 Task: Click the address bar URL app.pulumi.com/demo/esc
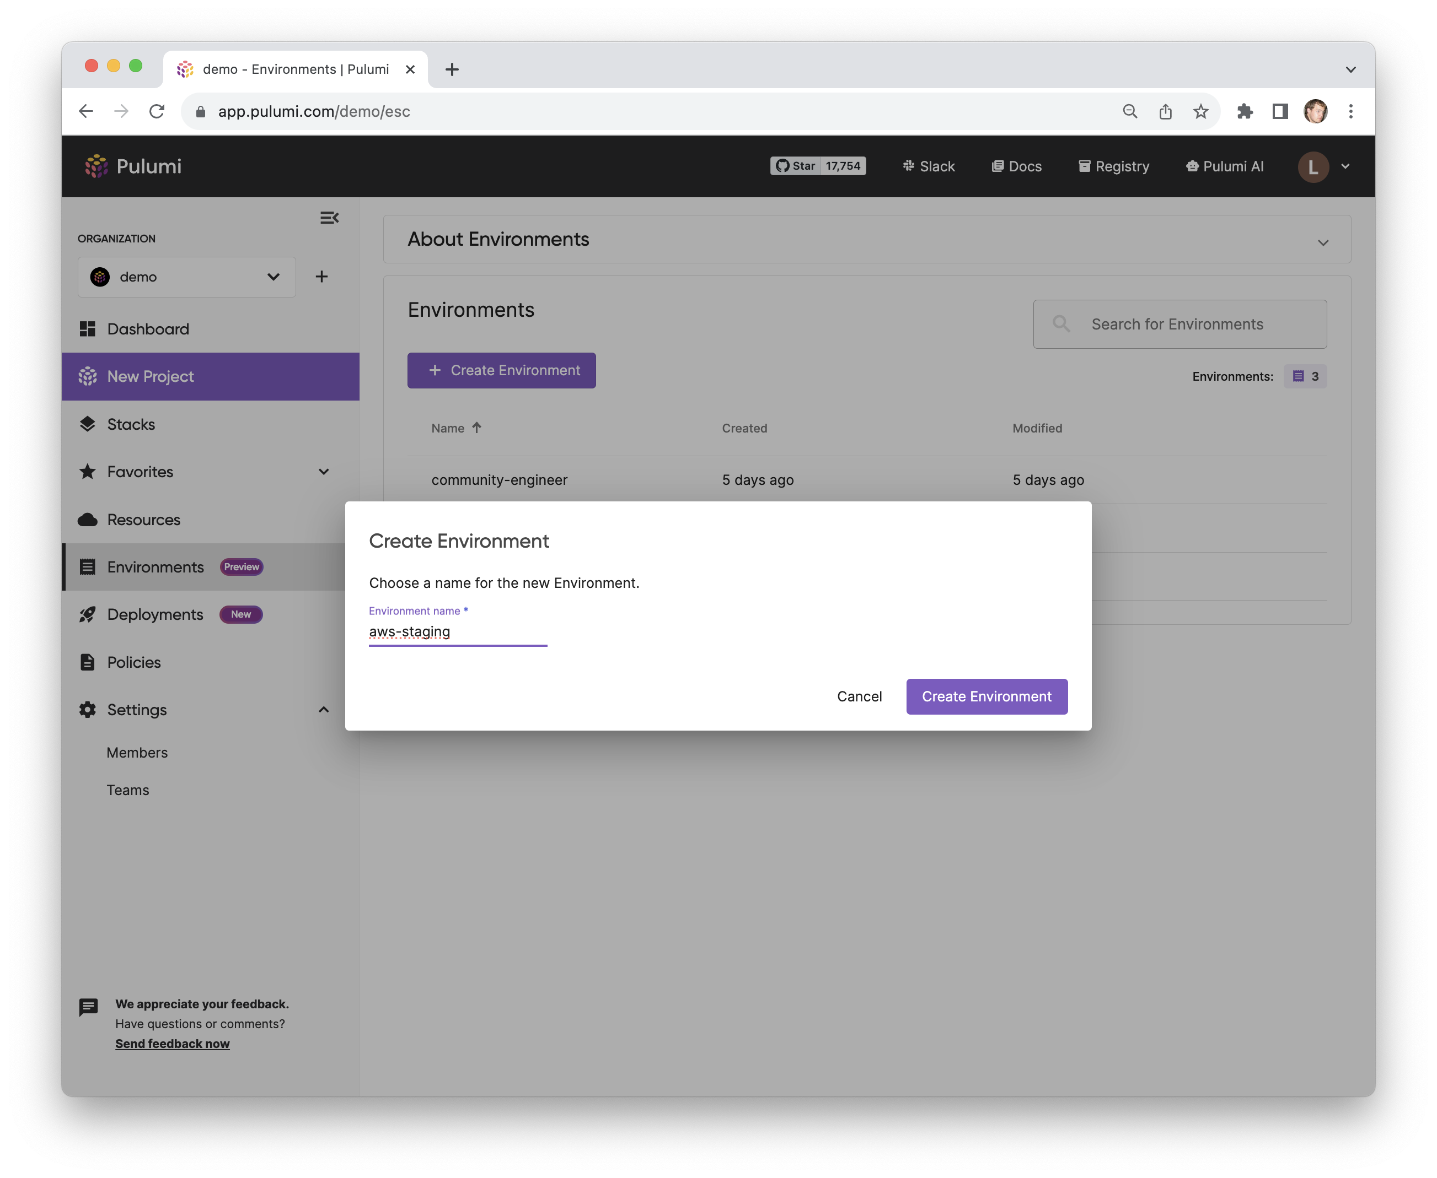point(314,111)
